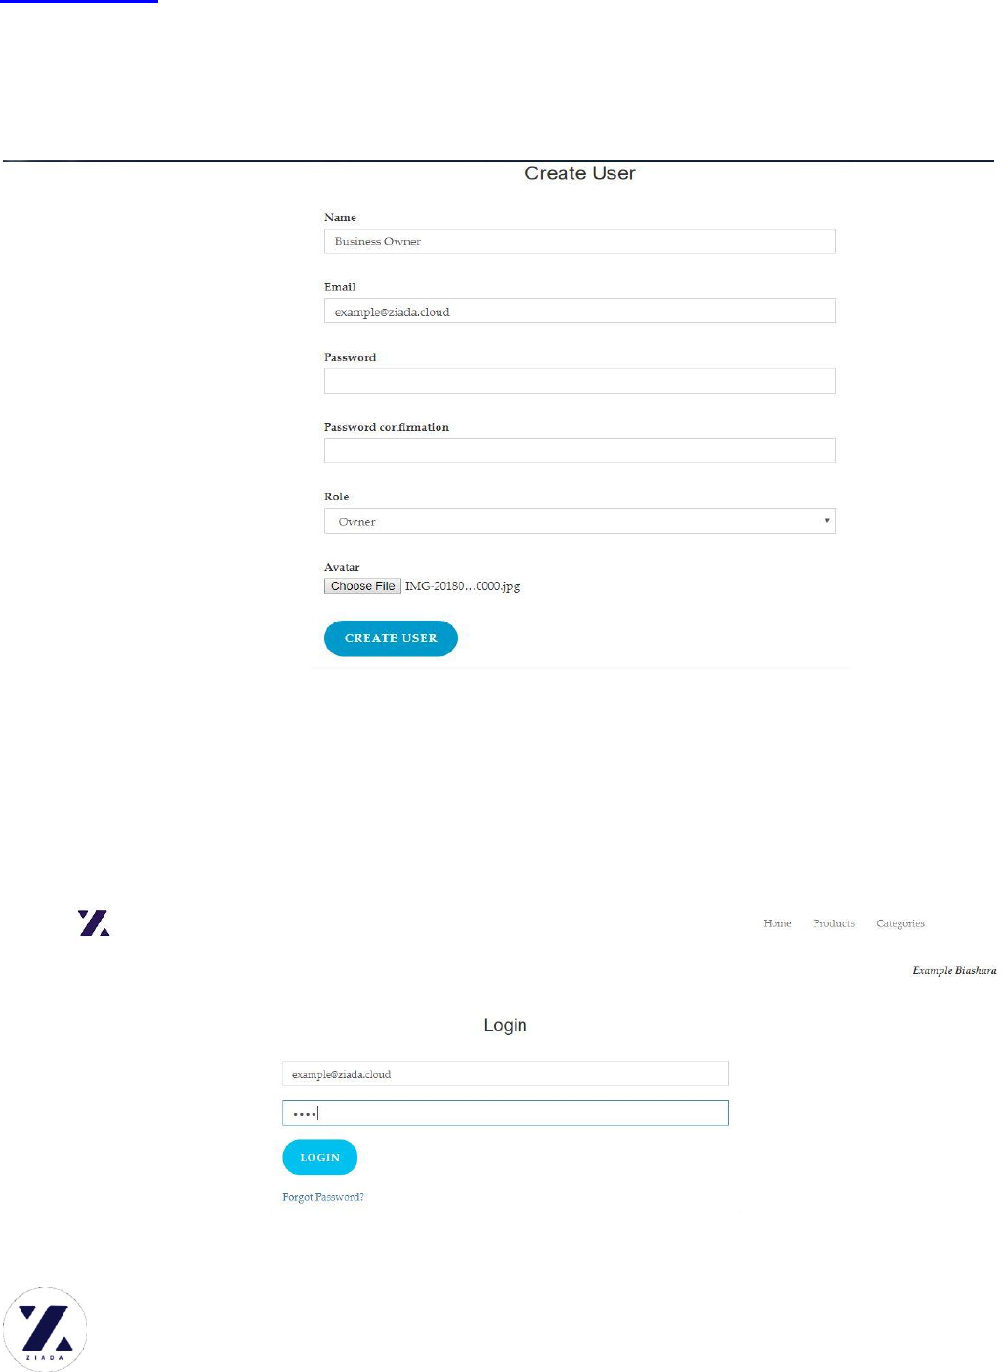Expand the Role dropdown showing Owner
This screenshot has width=1003, height=1372.
579,521
